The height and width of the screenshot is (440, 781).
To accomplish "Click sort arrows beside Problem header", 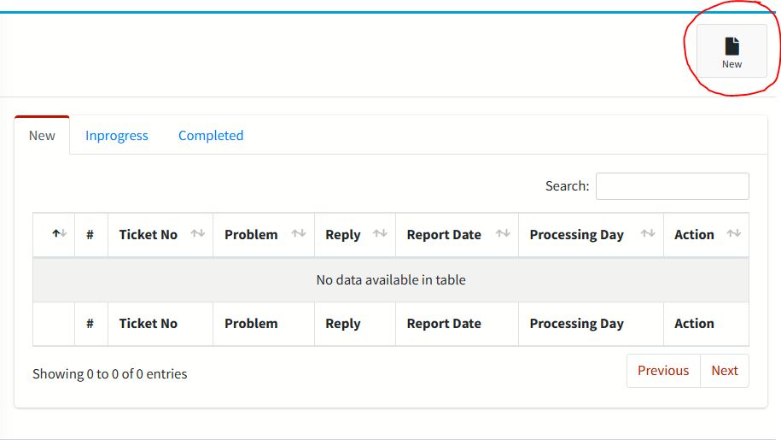I will (x=298, y=233).
